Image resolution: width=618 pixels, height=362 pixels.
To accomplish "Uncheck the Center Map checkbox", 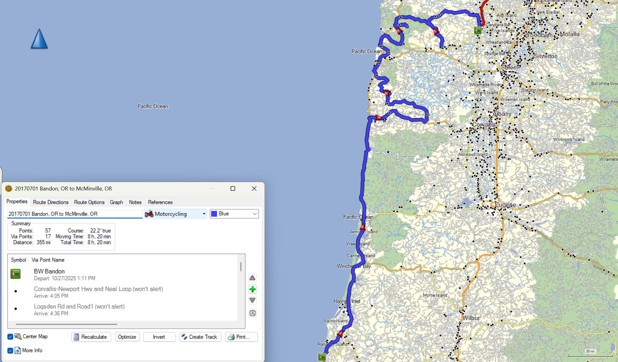I will tap(10, 337).
